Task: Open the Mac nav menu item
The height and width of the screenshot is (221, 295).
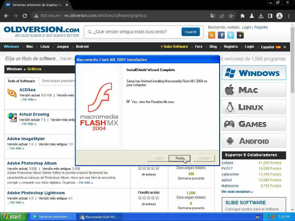Action: (x=30, y=47)
